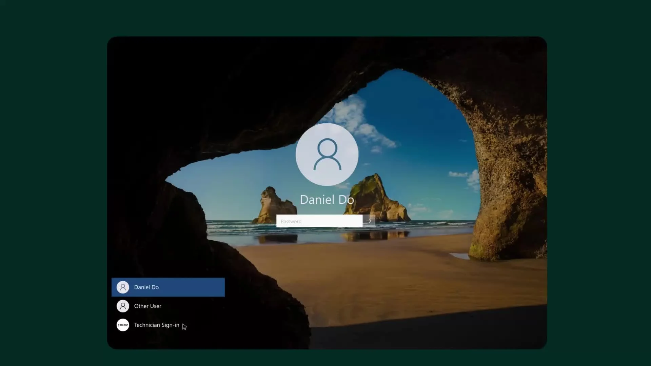This screenshot has width=651, height=366.
Task: Click the highlighted blue Daniel Do row
Action: [x=168, y=287]
